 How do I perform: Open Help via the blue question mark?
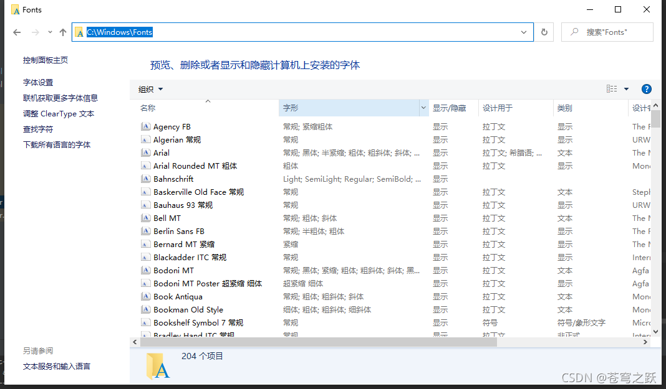coord(647,88)
